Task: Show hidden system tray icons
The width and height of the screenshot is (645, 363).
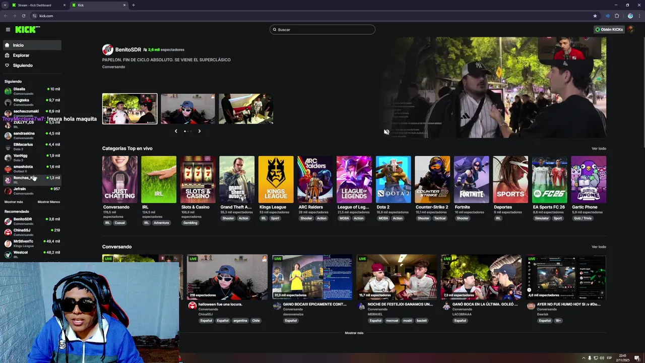Action: (584, 358)
